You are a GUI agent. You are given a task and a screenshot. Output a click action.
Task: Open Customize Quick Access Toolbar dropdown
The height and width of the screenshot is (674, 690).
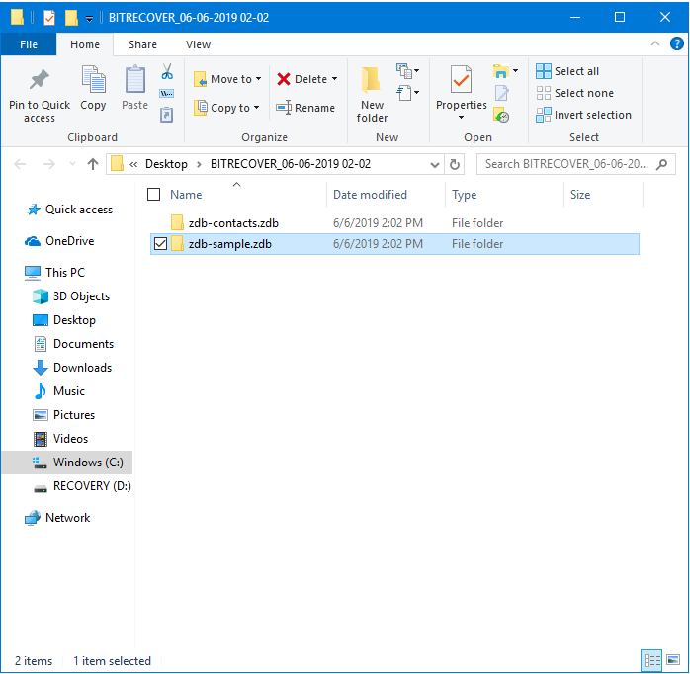[89, 19]
